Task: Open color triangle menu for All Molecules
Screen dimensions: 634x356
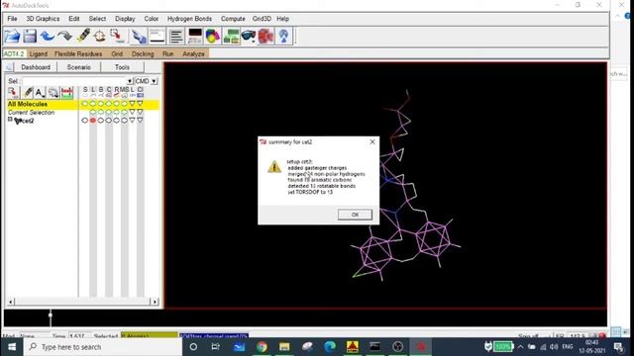Action: [140, 104]
